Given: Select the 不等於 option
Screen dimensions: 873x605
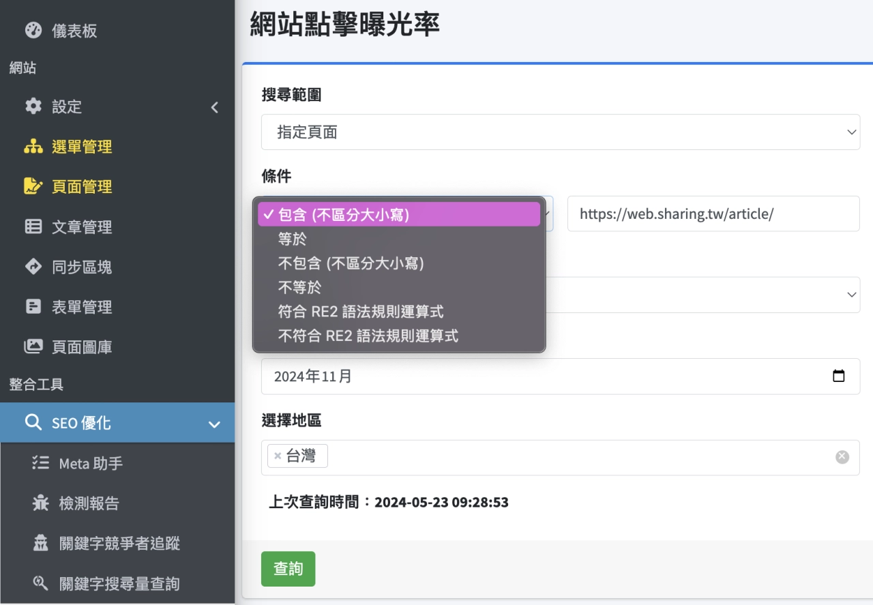Looking at the screenshot, I should click(x=399, y=287).
